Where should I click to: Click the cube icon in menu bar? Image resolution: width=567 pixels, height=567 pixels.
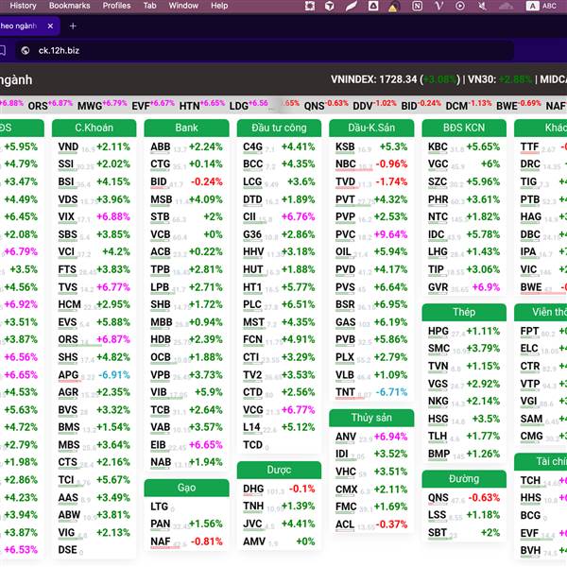pos(329,6)
